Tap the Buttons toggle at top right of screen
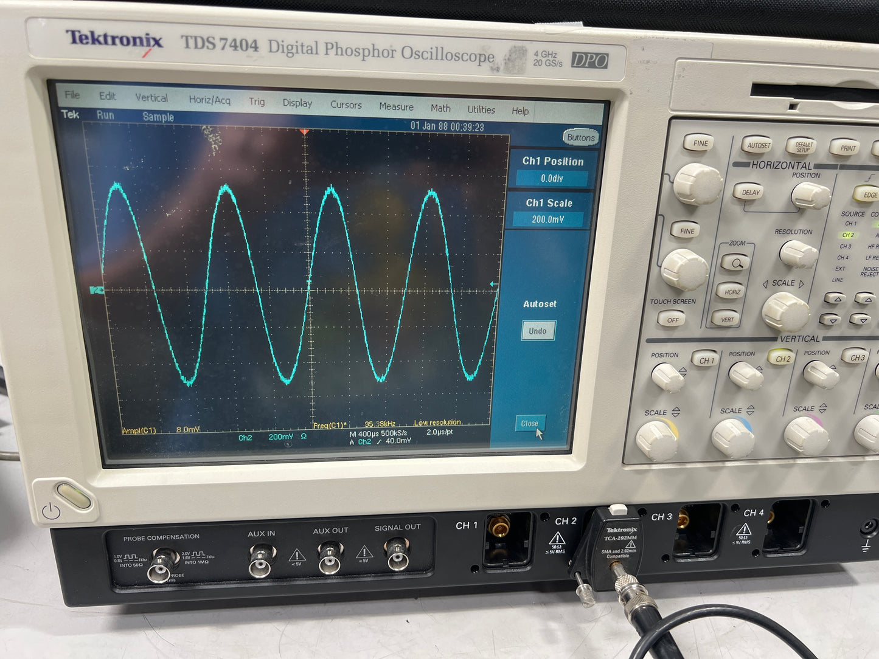This screenshot has height=659, width=879. pos(580,137)
